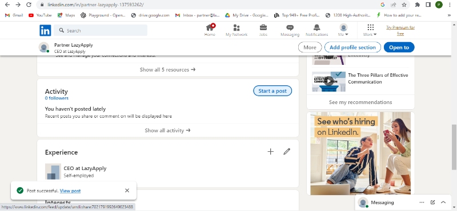The height and width of the screenshot is (211, 457).
Task: Click See my recommendations
Action: point(360,102)
